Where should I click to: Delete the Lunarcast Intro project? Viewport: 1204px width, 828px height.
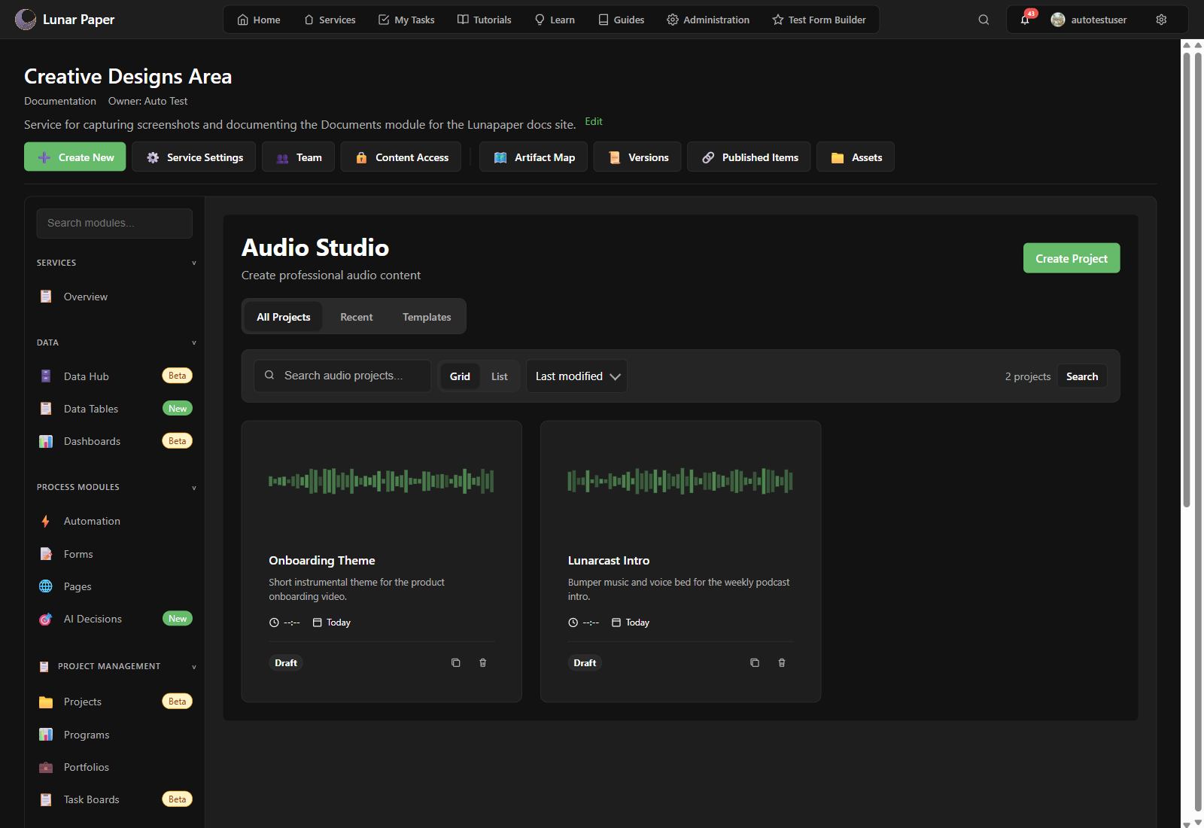point(782,662)
